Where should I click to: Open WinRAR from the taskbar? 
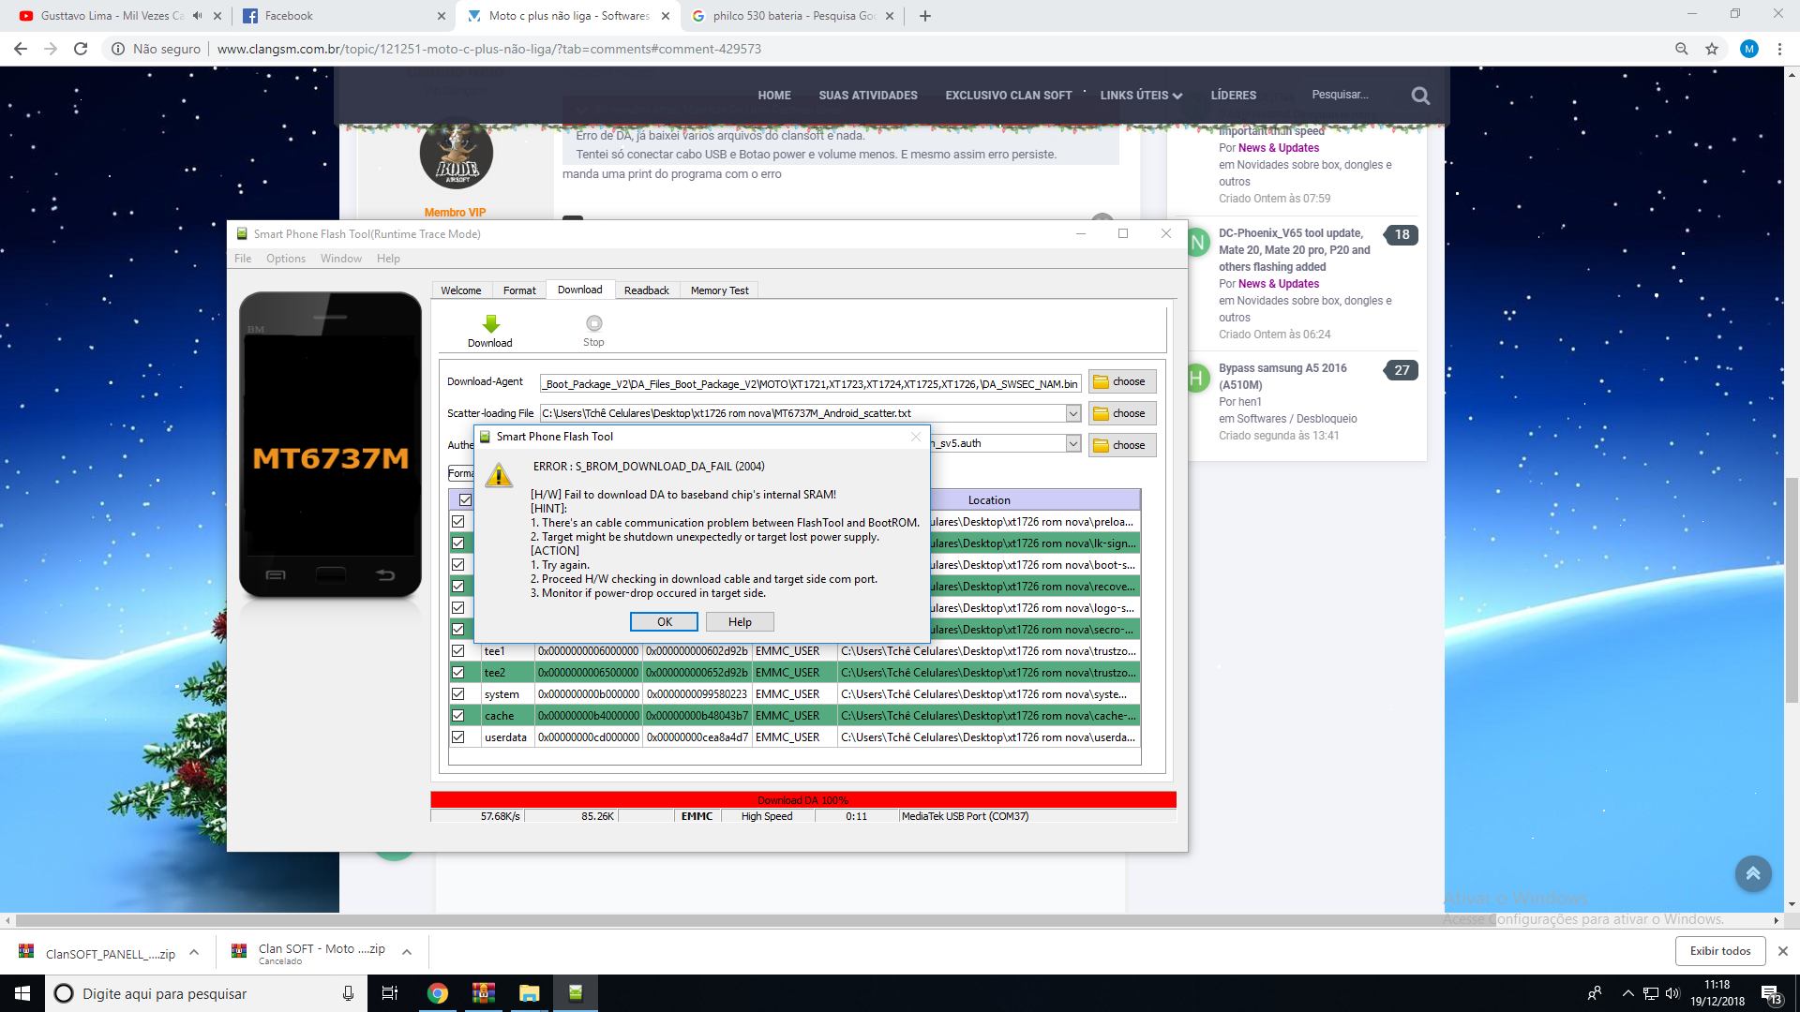click(x=484, y=993)
